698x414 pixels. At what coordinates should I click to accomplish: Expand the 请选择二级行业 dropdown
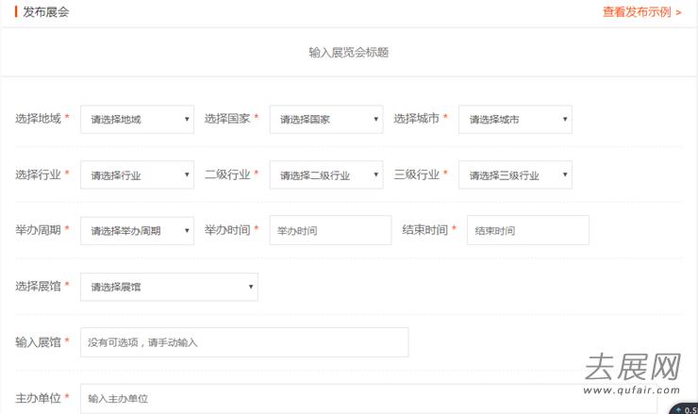[326, 175]
